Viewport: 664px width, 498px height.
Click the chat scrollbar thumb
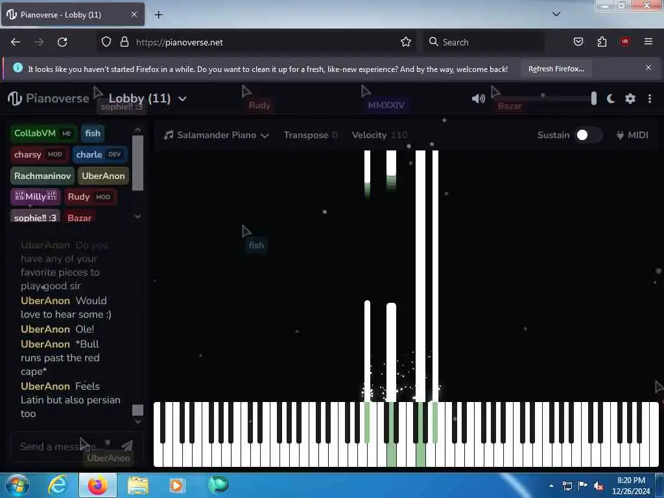[137, 410]
